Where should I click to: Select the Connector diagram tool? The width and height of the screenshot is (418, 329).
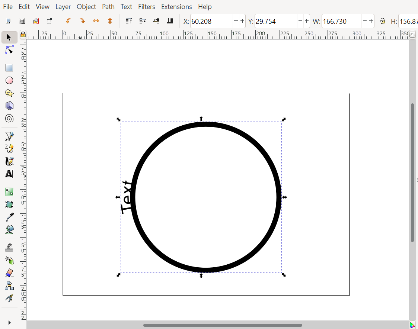pos(9,286)
